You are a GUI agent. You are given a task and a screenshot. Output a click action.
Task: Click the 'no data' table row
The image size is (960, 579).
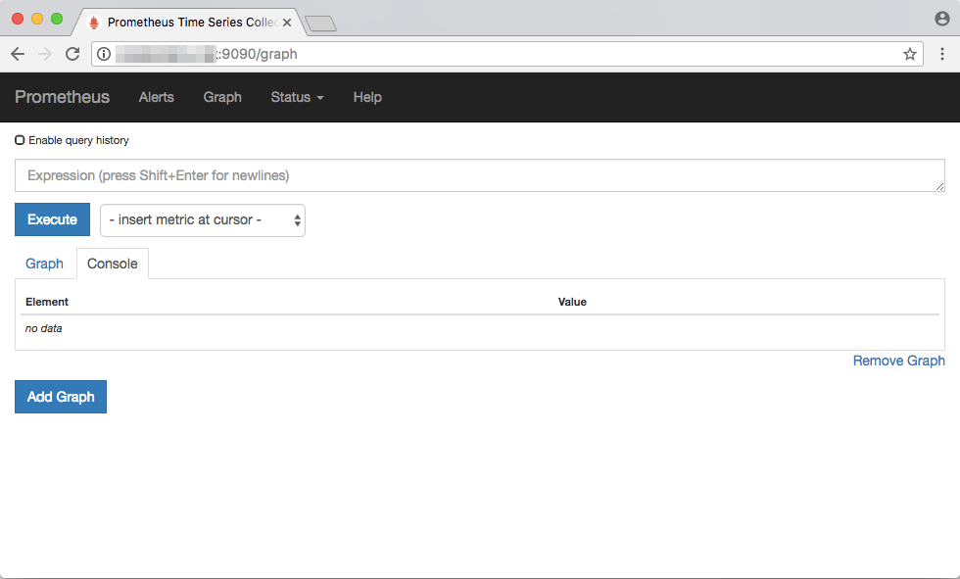click(479, 328)
